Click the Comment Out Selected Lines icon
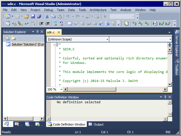 coord(55,24)
